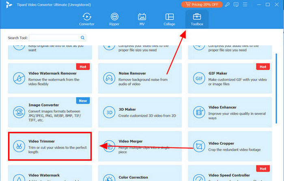284x181 pixels.
Task: Click 'Make customized GIF' description
Action: coord(237,82)
